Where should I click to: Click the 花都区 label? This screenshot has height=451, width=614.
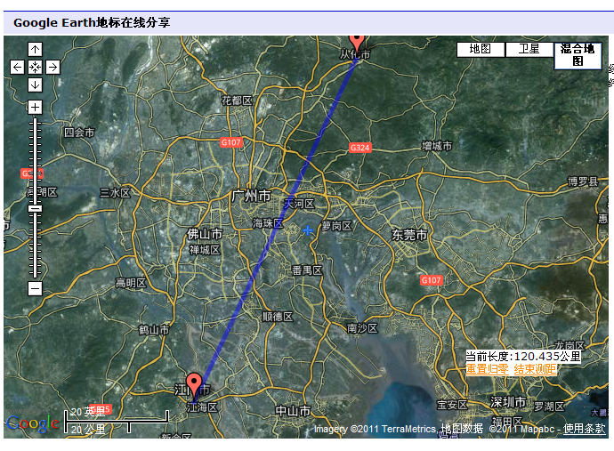click(237, 101)
